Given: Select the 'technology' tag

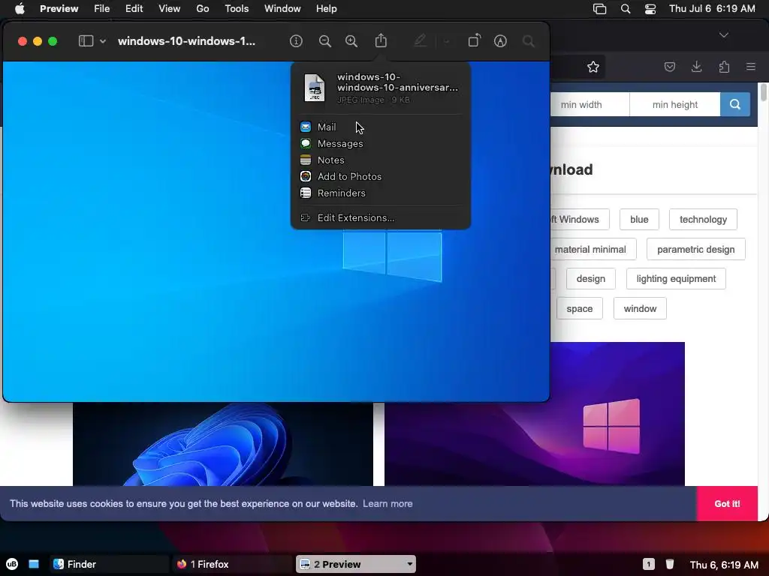Looking at the screenshot, I should tap(703, 220).
